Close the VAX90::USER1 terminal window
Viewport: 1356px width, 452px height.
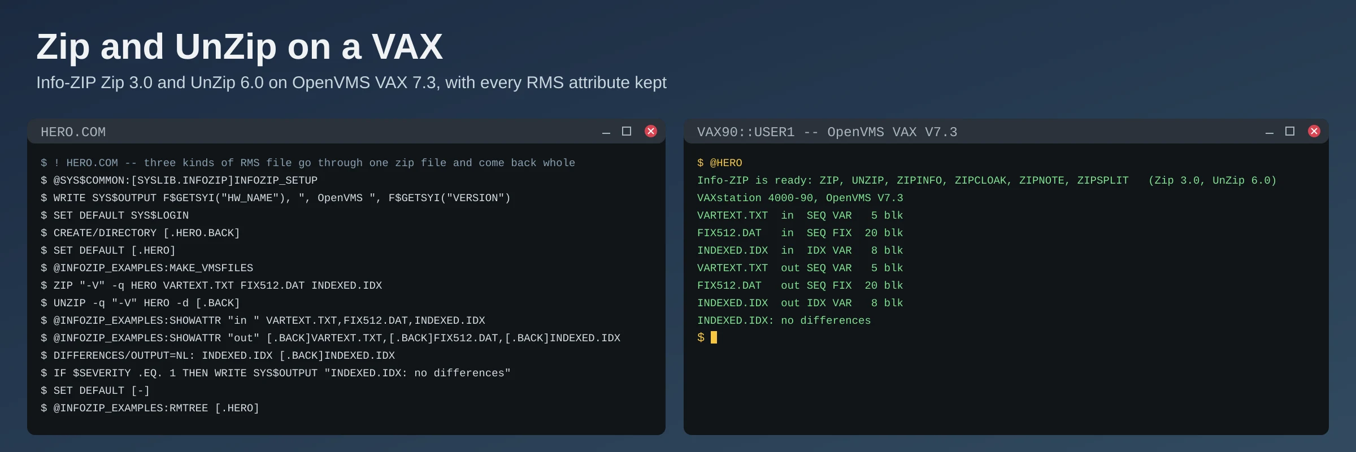coord(1314,131)
